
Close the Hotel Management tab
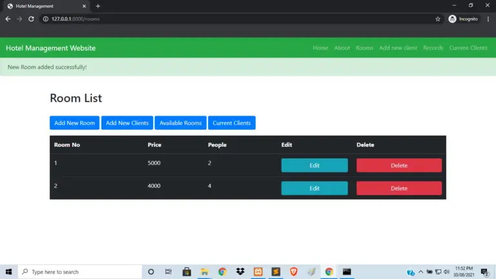[x=84, y=6]
